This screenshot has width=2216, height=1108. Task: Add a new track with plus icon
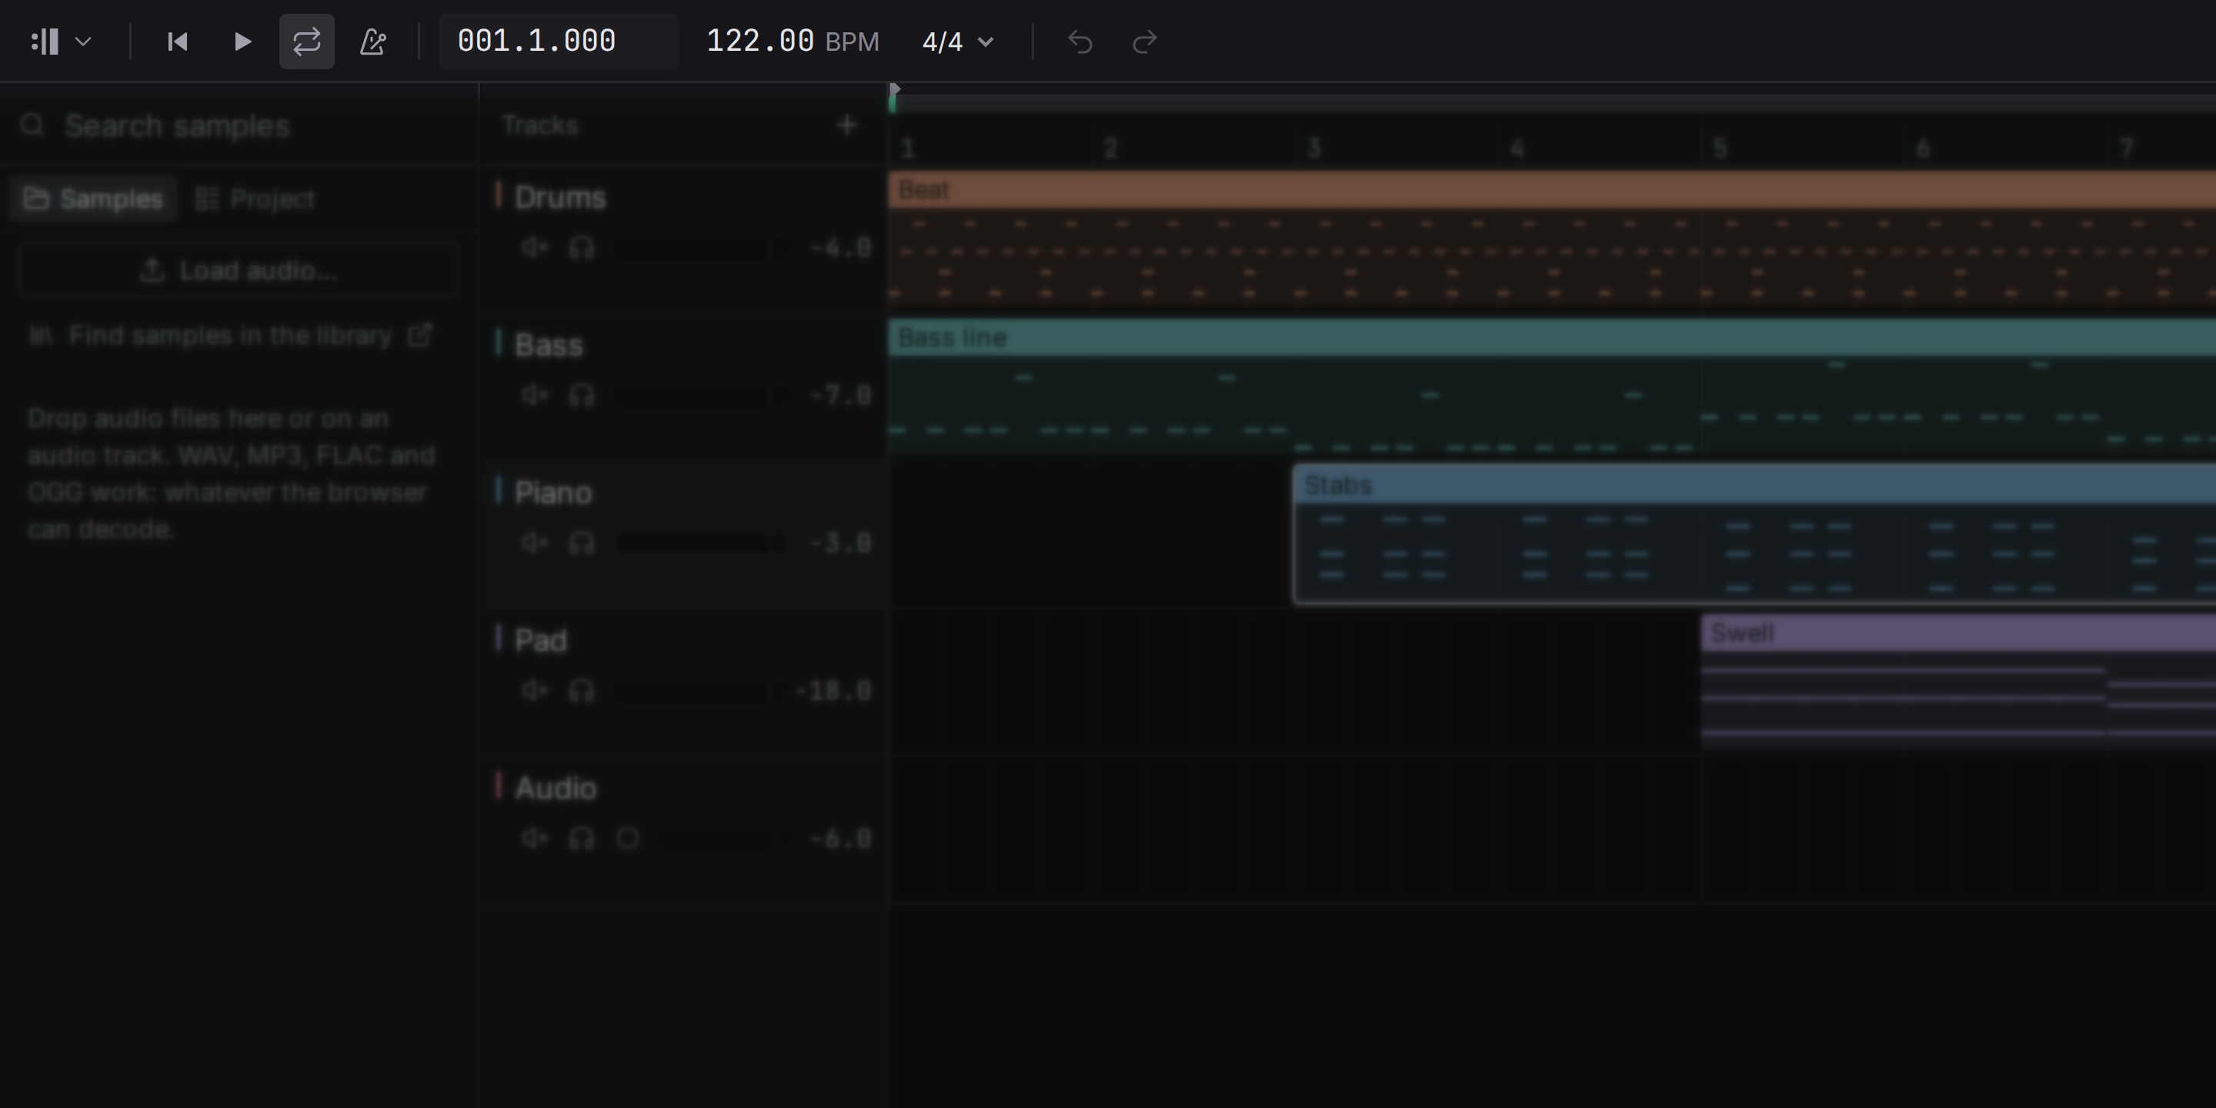point(847,125)
